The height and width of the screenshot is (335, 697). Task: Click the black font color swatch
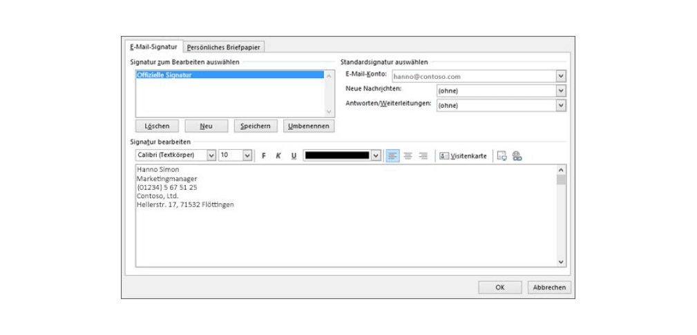(x=337, y=155)
